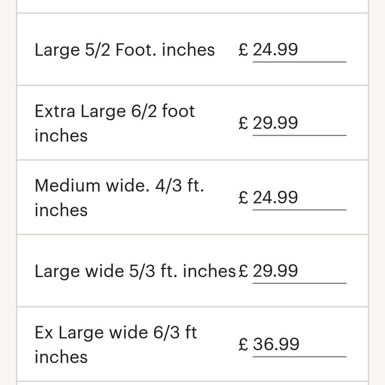The height and width of the screenshot is (385, 385).
Task: Click the underline under Large wide 5/3 price
Action: pyautogui.click(x=299, y=283)
